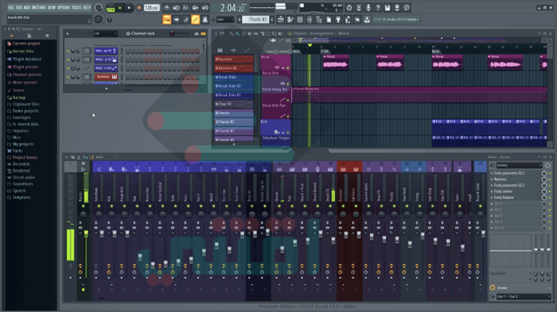Toggle playlist magnet snap icon
Viewport: 557px width, 312px height.
222,33
